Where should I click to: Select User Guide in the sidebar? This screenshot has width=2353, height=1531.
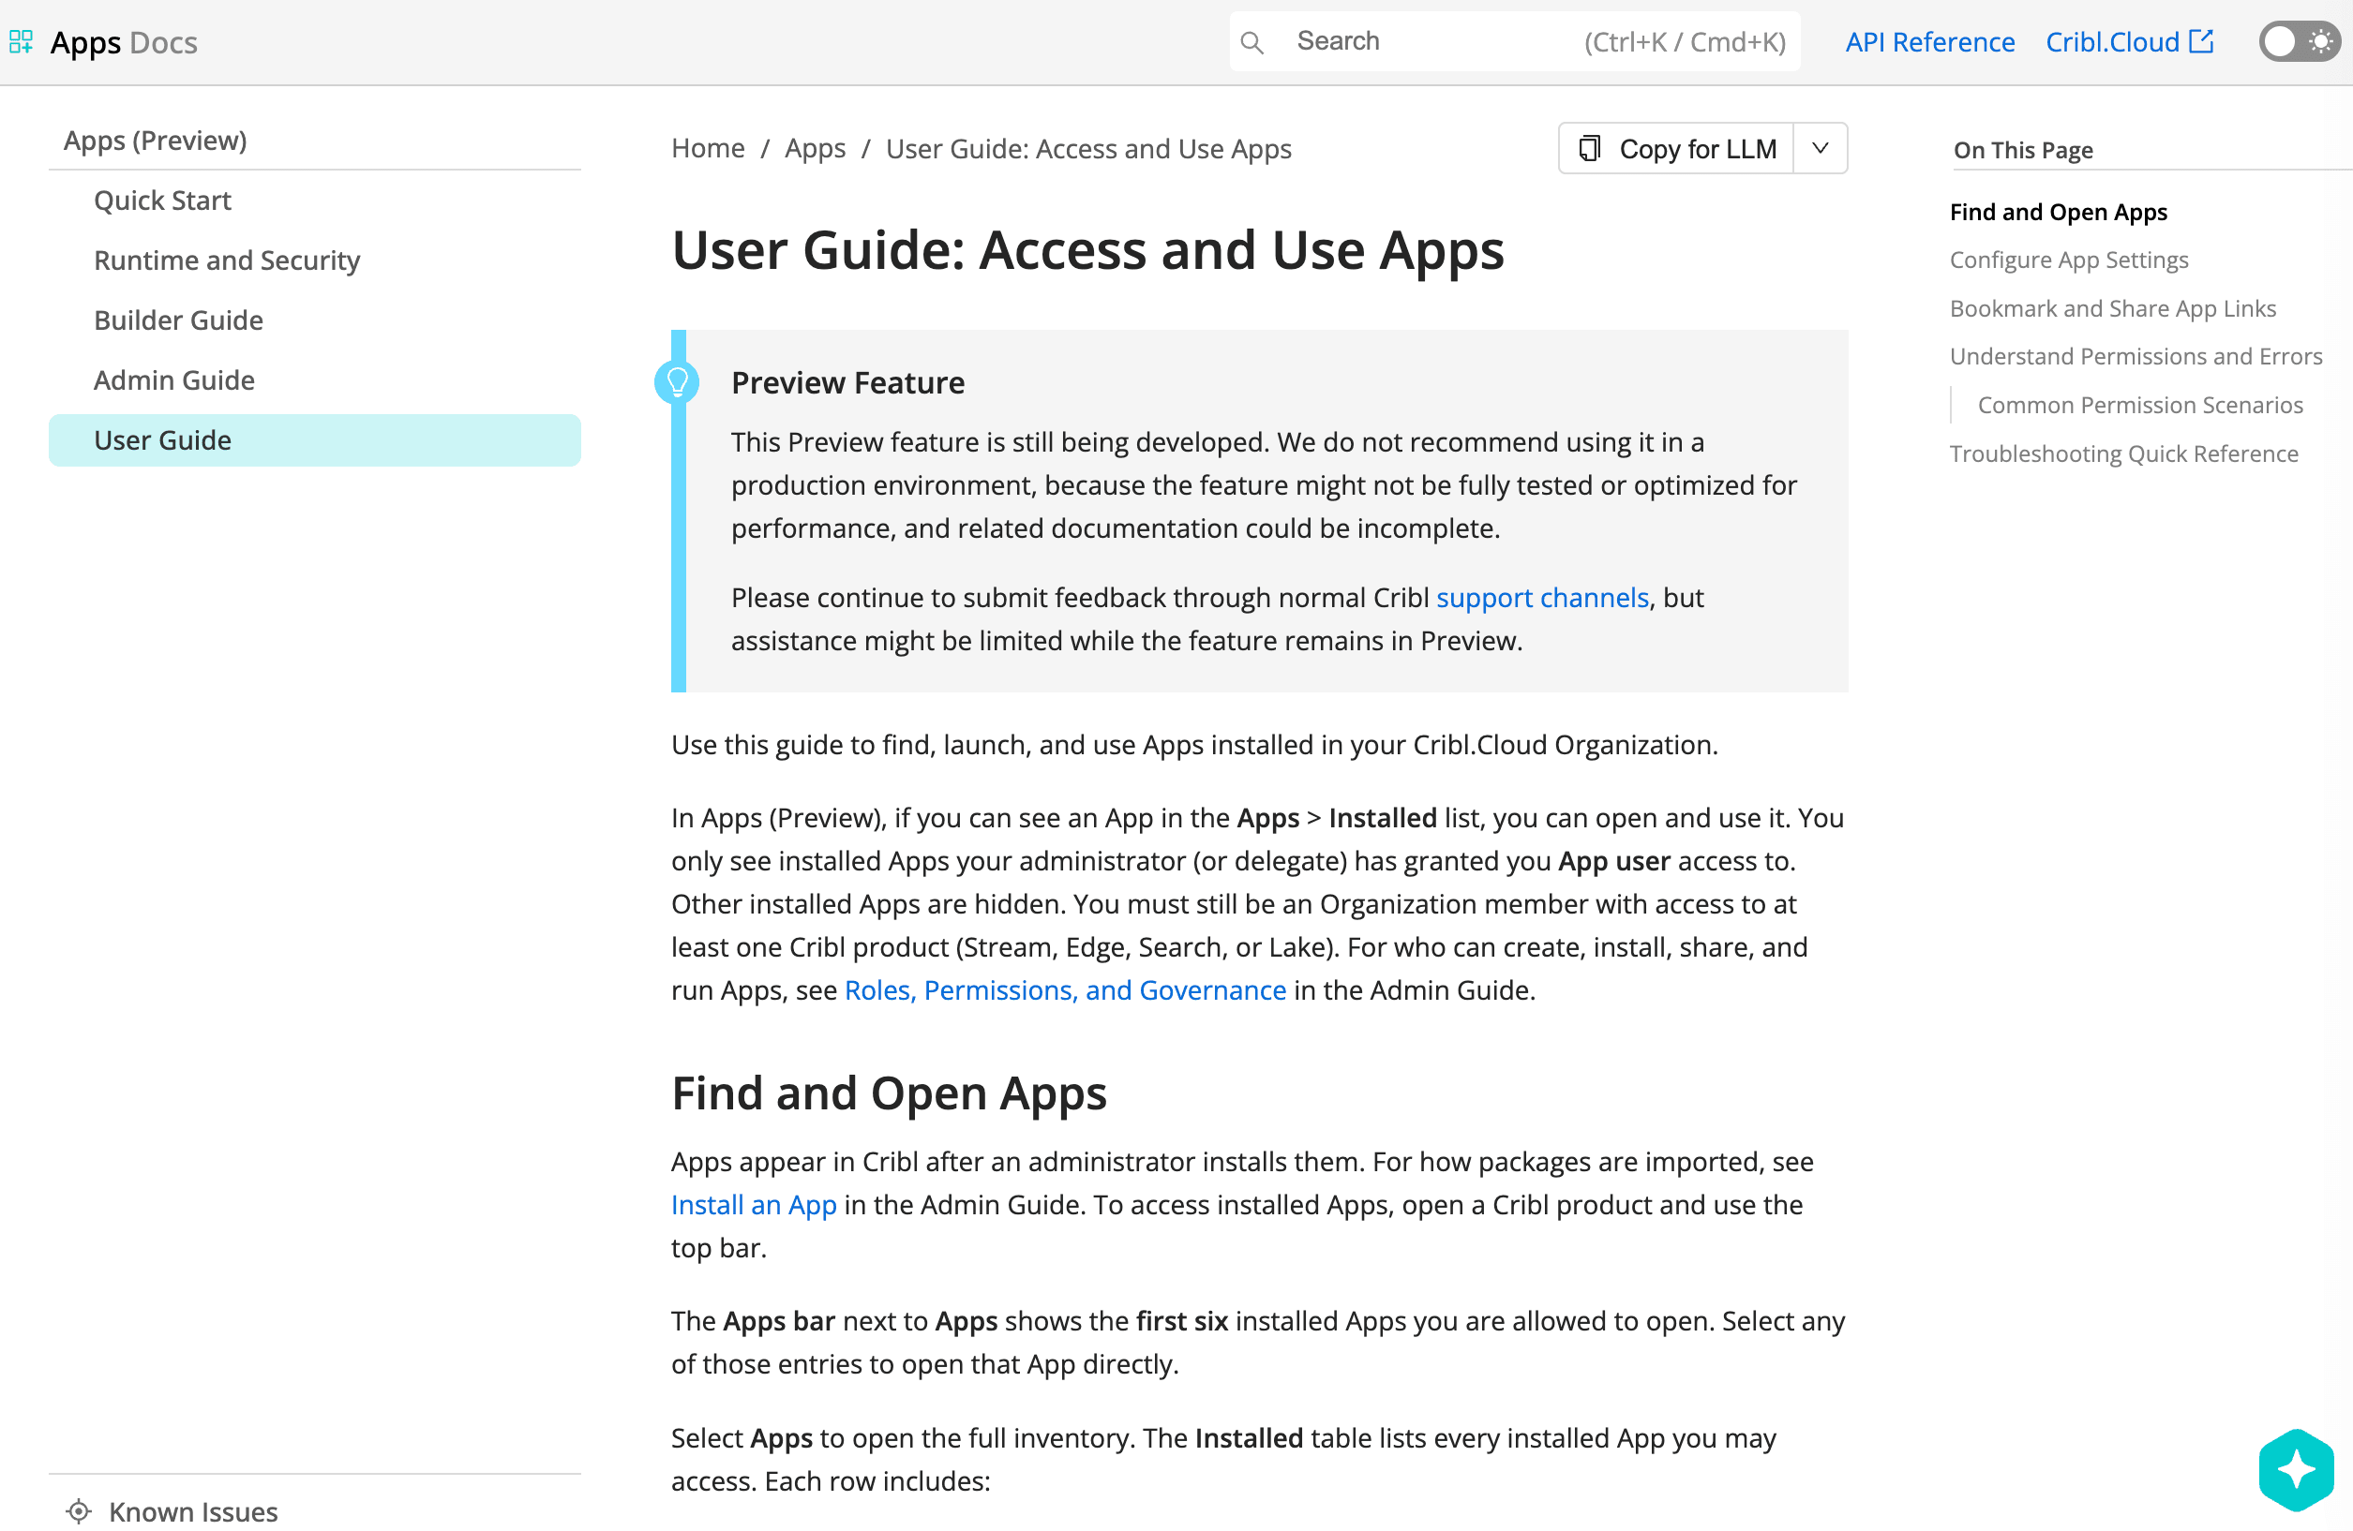[x=314, y=439]
